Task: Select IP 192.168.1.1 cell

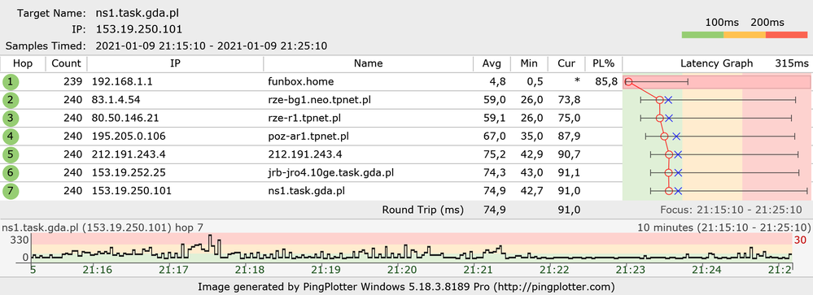Action: 122,82
